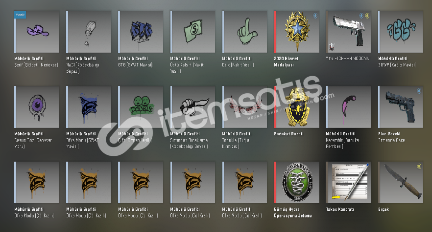Click the green dollar bill graffiti

192,32
